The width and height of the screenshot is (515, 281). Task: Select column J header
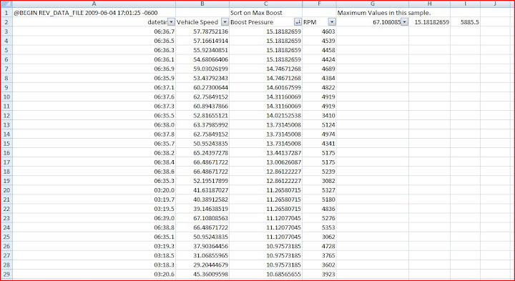[x=495, y=4]
